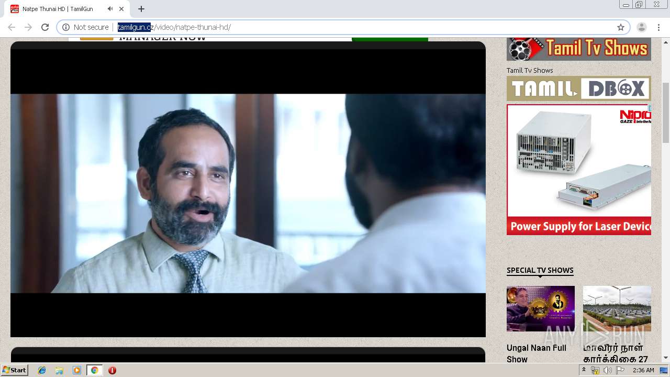Viewport: 670px width, 377px height.
Task: Open the மாவீரர் நாள் கார்த்திகை 27 link
Action: click(616, 353)
